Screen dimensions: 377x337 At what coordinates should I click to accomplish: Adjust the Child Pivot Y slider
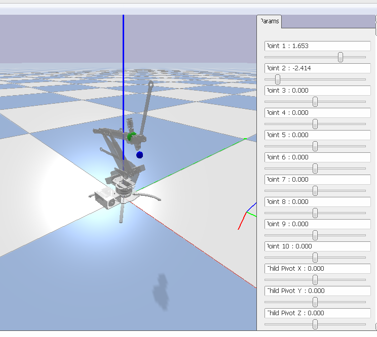tap(315, 302)
